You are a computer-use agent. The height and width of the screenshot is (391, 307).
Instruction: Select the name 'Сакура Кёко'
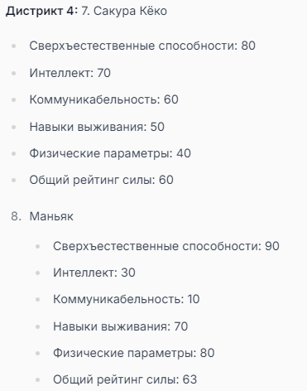tap(130, 12)
